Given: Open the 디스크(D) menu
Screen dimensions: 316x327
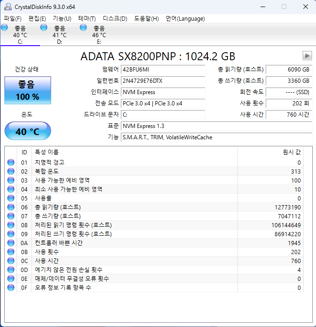Looking at the screenshot, I should point(115,18).
